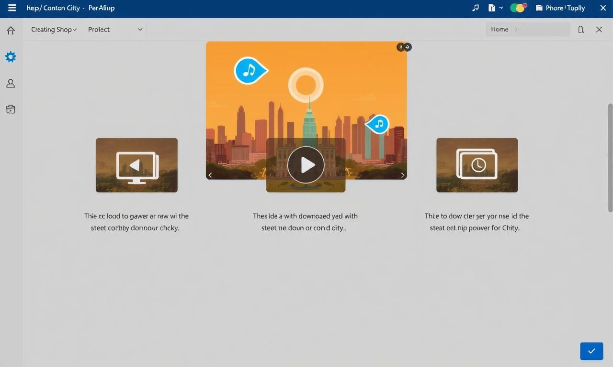Open Settings gear in the sidebar
This screenshot has height=367, width=613.
pyautogui.click(x=11, y=57)
